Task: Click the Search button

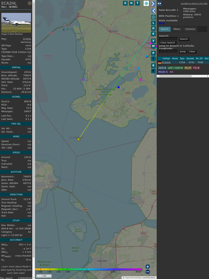Action: click(184, 39)
